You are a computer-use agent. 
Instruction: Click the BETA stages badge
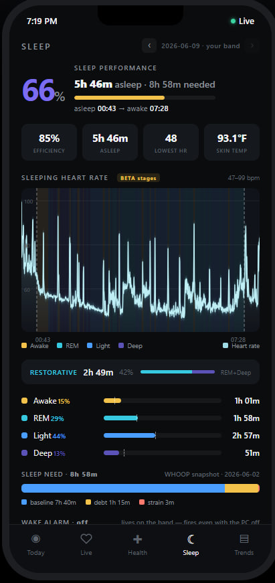tap(139, 178)
